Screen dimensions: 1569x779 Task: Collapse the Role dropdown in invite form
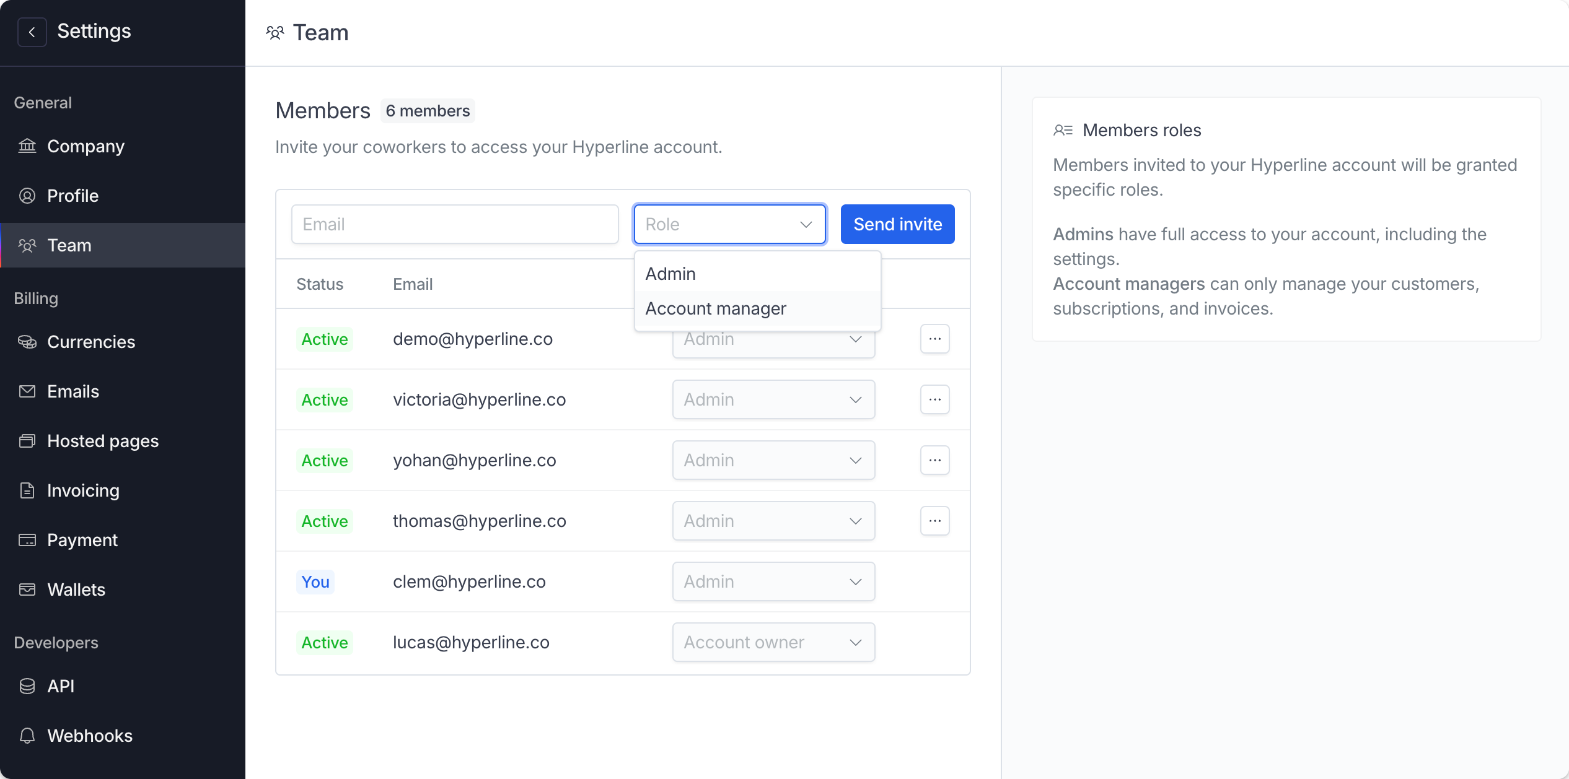coord(730,224)
